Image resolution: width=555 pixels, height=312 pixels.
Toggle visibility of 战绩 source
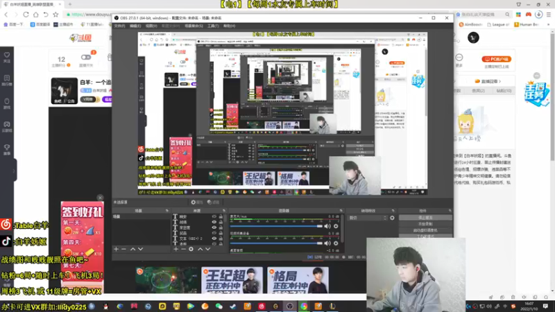[x=214, y=222]
